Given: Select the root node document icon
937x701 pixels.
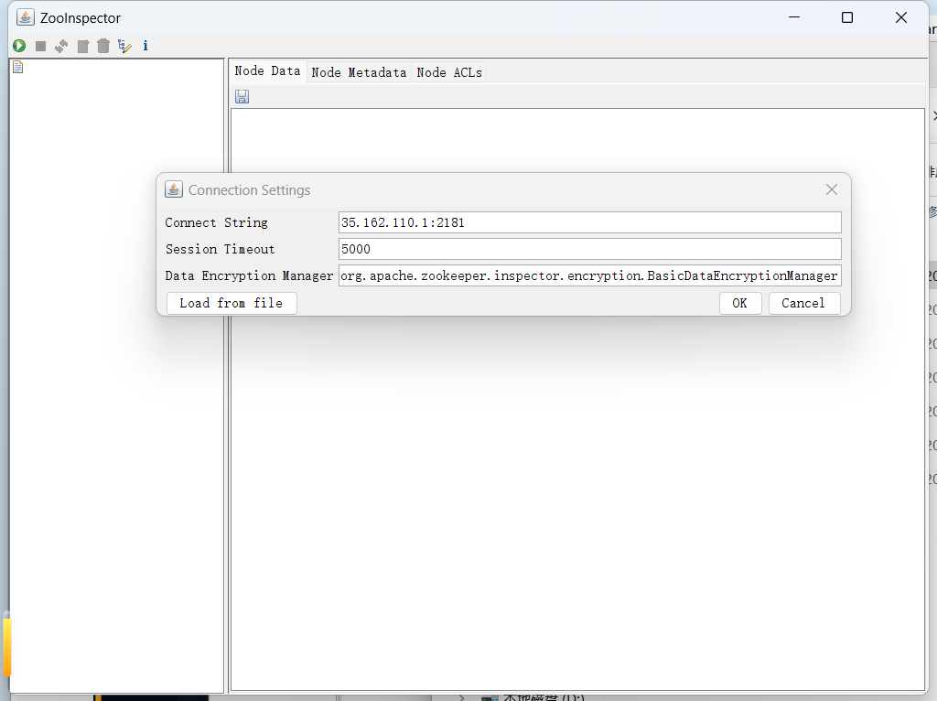Looking at the screenshot, I should coord(18,67).
